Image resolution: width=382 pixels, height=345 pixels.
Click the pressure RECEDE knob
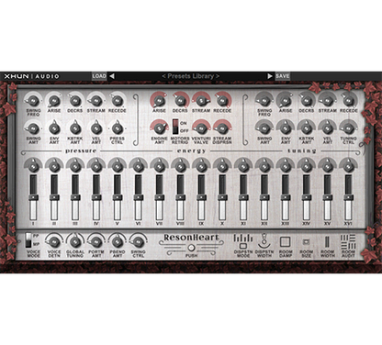(x=117, y=100)
